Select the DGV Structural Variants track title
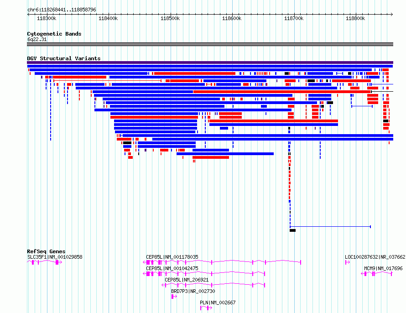The height and width of the screenshot is (313, 406). (64, 58)
